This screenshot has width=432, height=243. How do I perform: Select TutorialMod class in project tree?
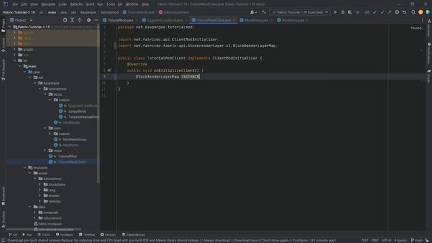[67, 156]
